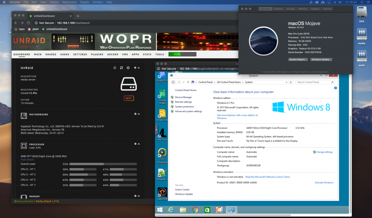Click the Overall Load 53% bar

click(x=103, y=164)
